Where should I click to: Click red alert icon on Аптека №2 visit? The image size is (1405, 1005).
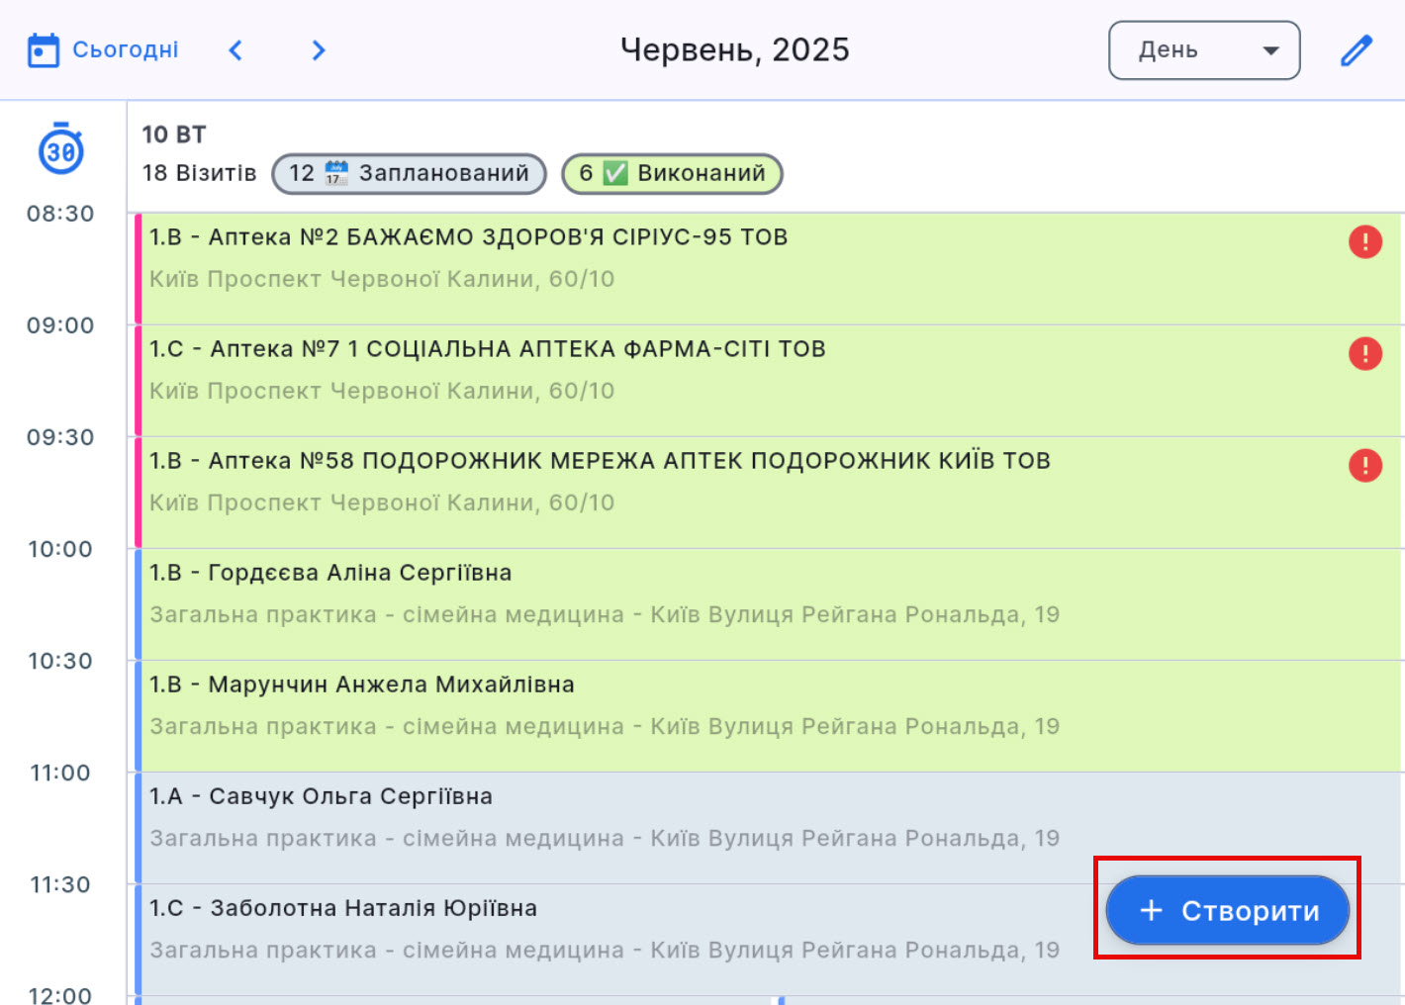click(x=1364, y=241)
